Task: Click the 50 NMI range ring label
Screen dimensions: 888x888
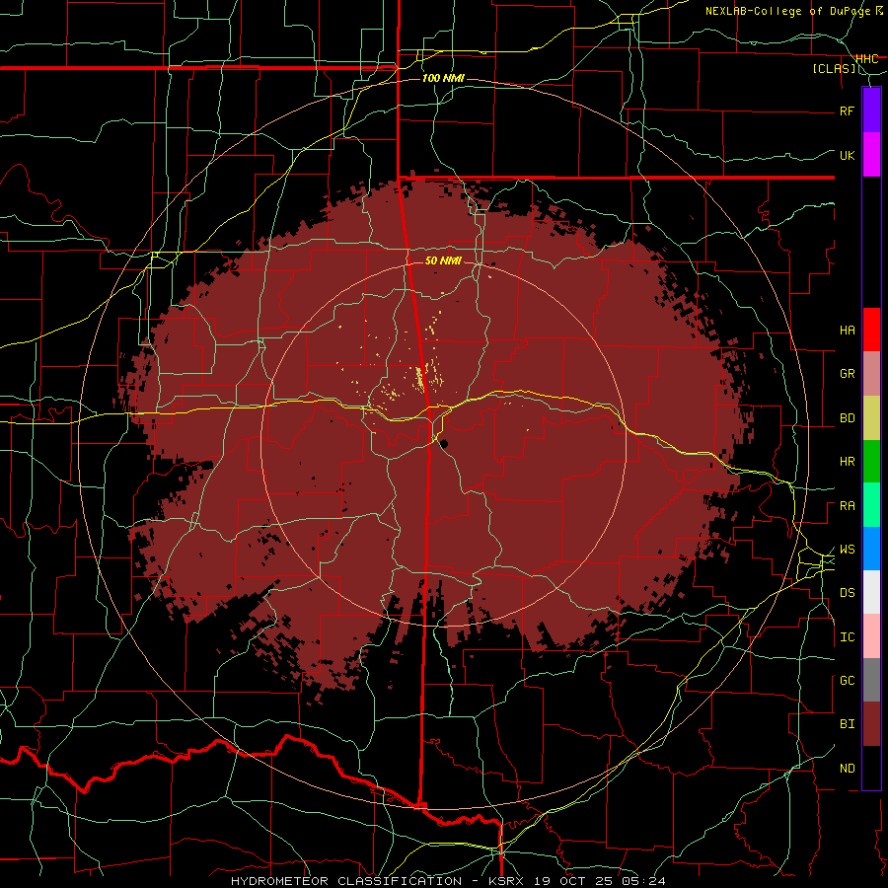Action: [443, 260]
